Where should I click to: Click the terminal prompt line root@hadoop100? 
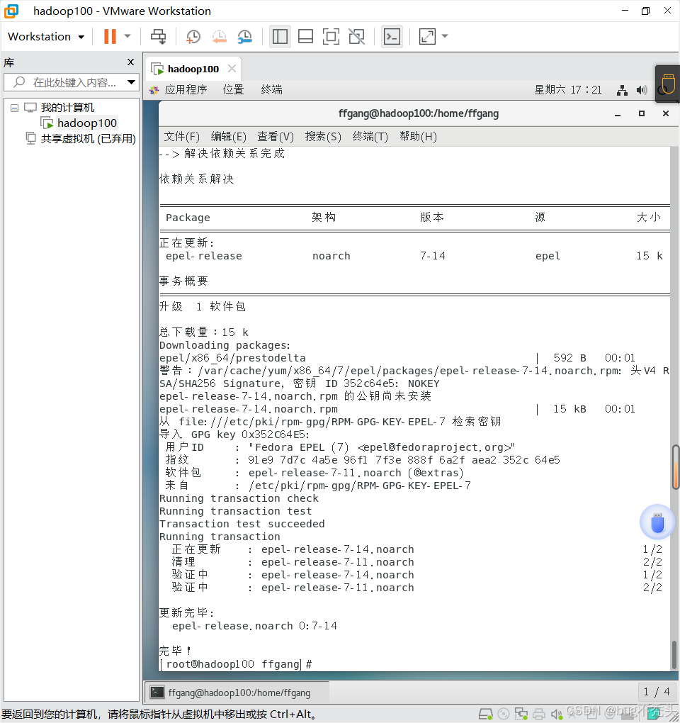pos(236,664)
